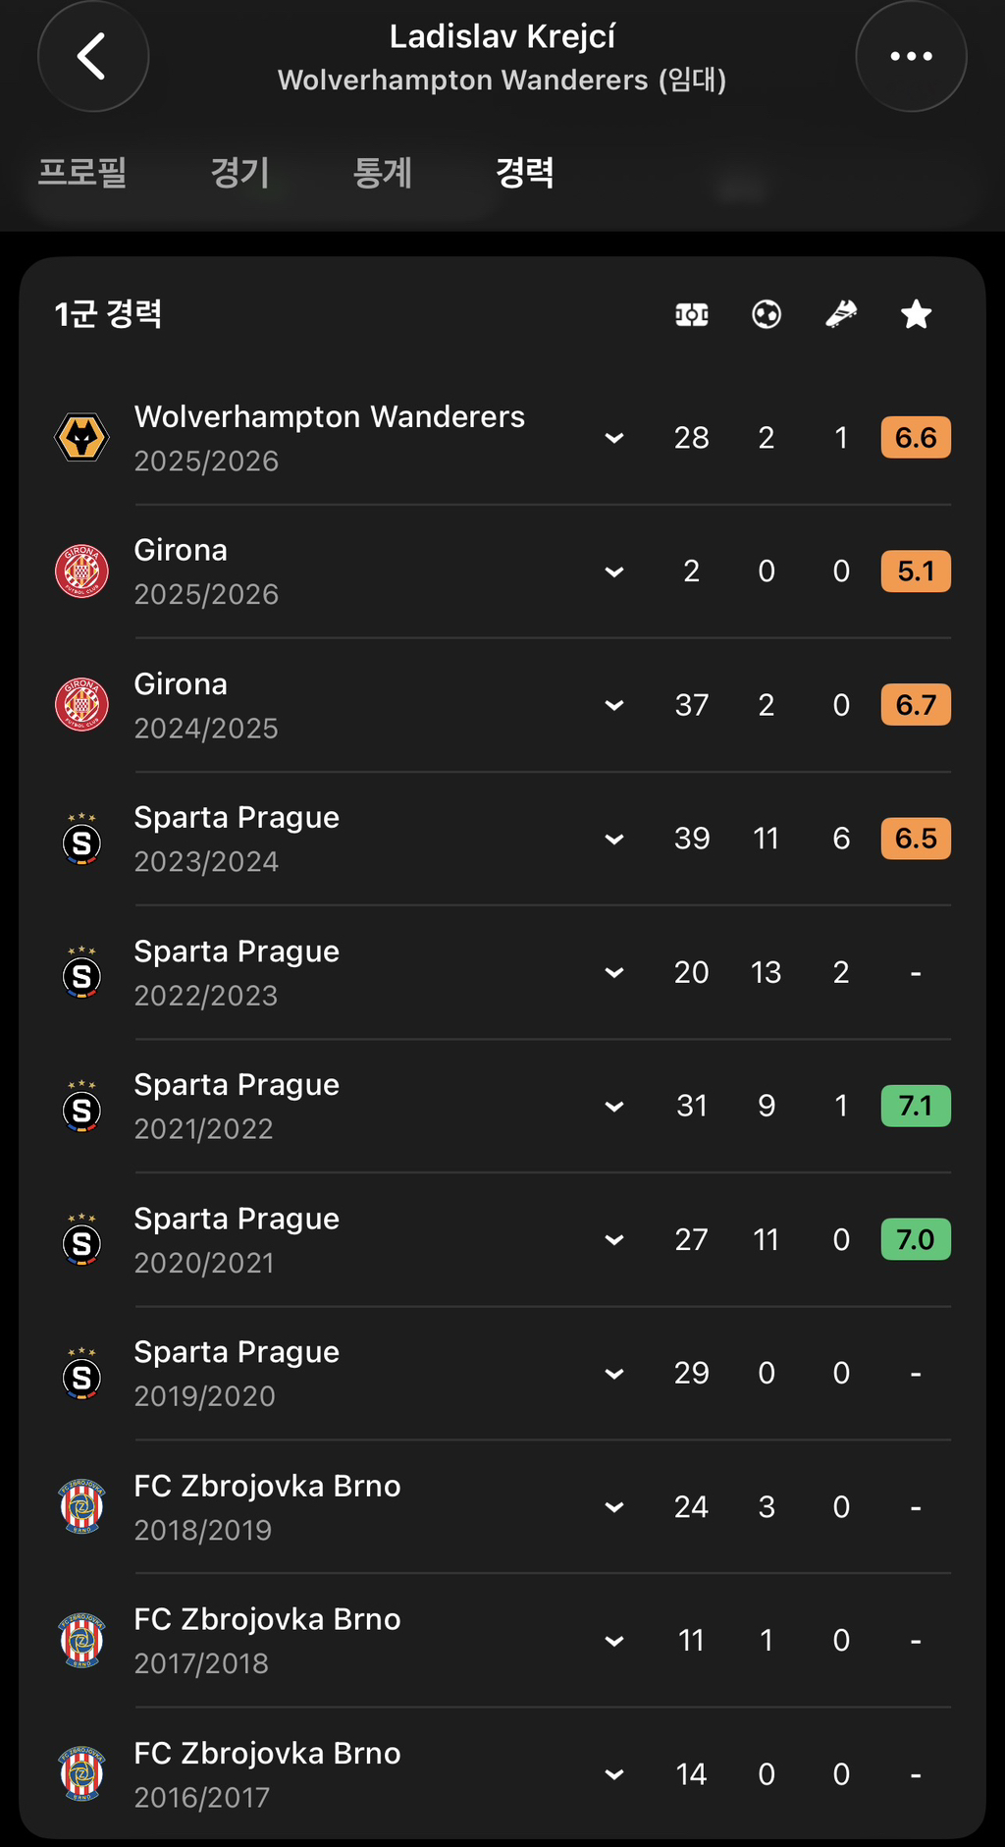Open the 경기 tab
The width and height of the screenshot is (1005, 1847).
[x=239, y=173]
